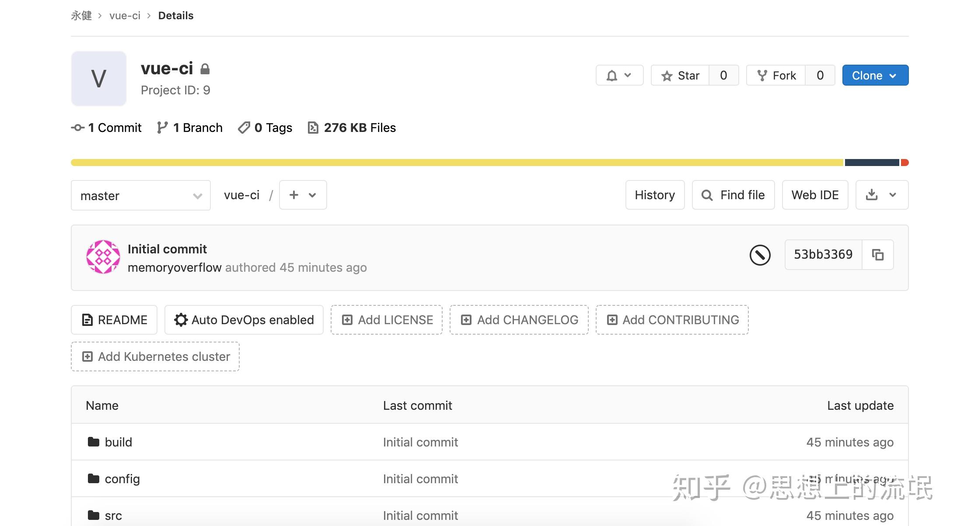The height and width of the screenshot is (526, 957).
Task: Click the pipeline status icon on Initial commit
Action: point(760,256)
